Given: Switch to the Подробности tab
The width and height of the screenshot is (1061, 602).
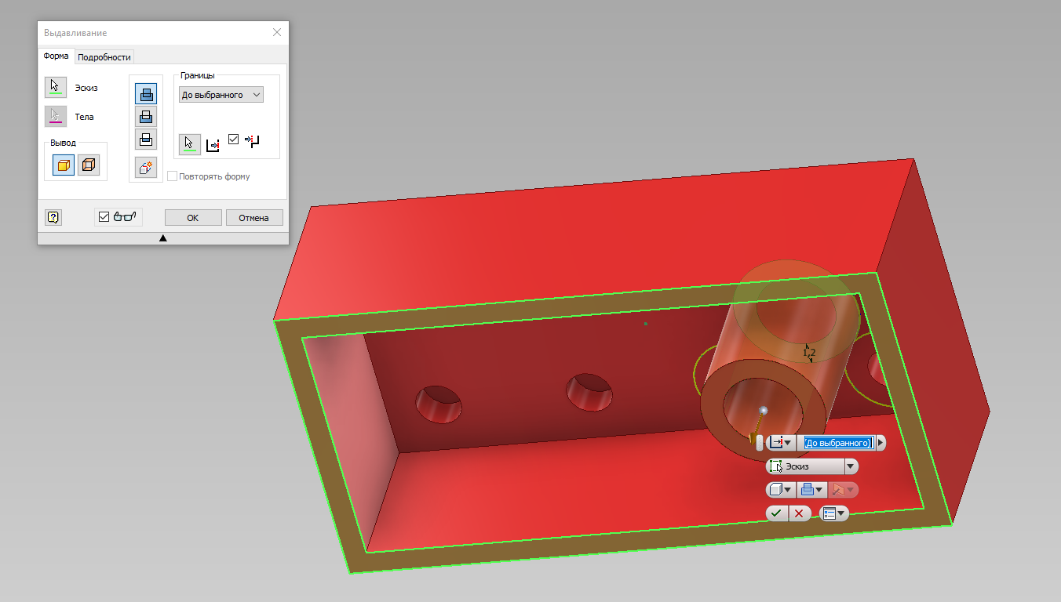Looking at the screenshot, I should pyautogui.click(x=104, y=57).
